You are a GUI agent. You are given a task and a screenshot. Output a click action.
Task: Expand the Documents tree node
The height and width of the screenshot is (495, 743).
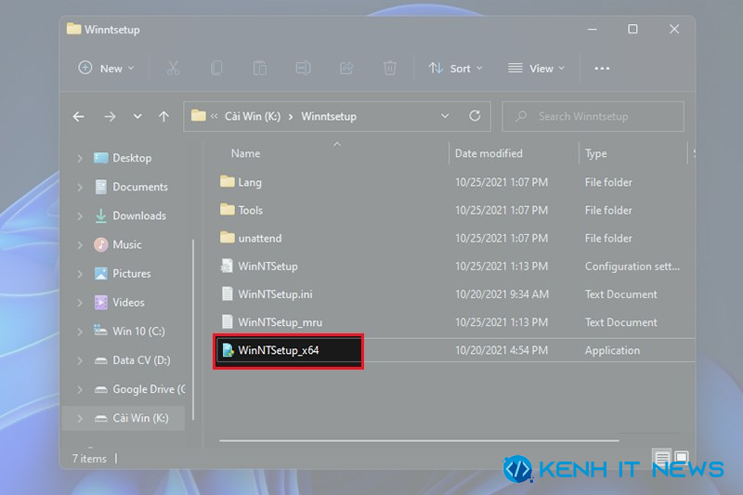pos(80,187)
